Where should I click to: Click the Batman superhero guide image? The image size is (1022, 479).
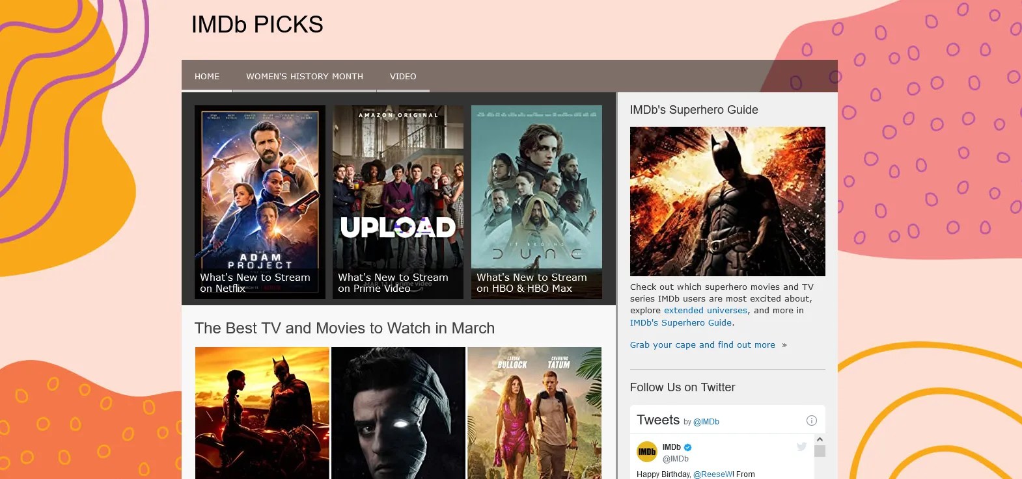727,201
